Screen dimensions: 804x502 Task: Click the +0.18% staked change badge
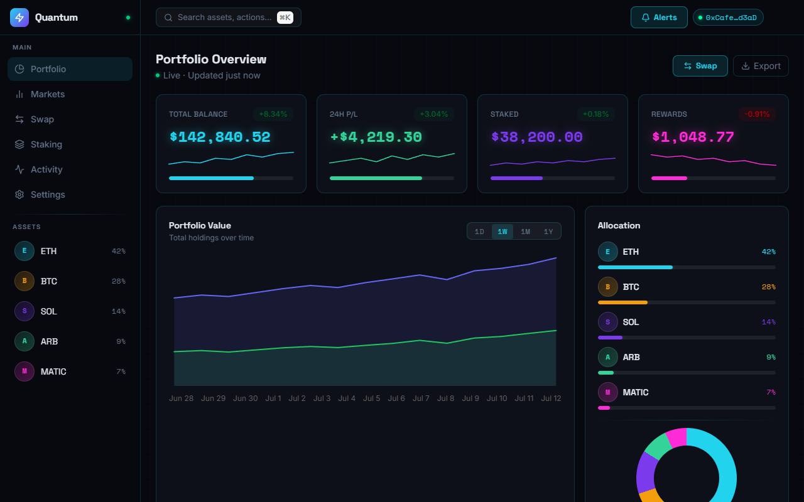coord(595,114)
